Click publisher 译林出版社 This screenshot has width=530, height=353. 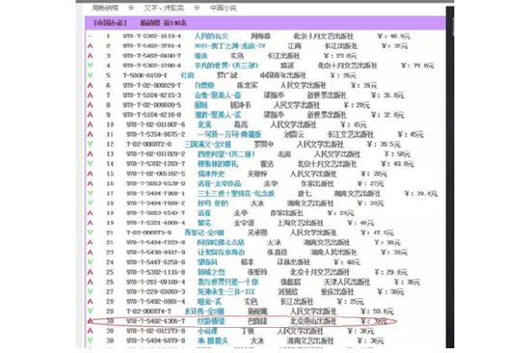(x=294, y=262)
